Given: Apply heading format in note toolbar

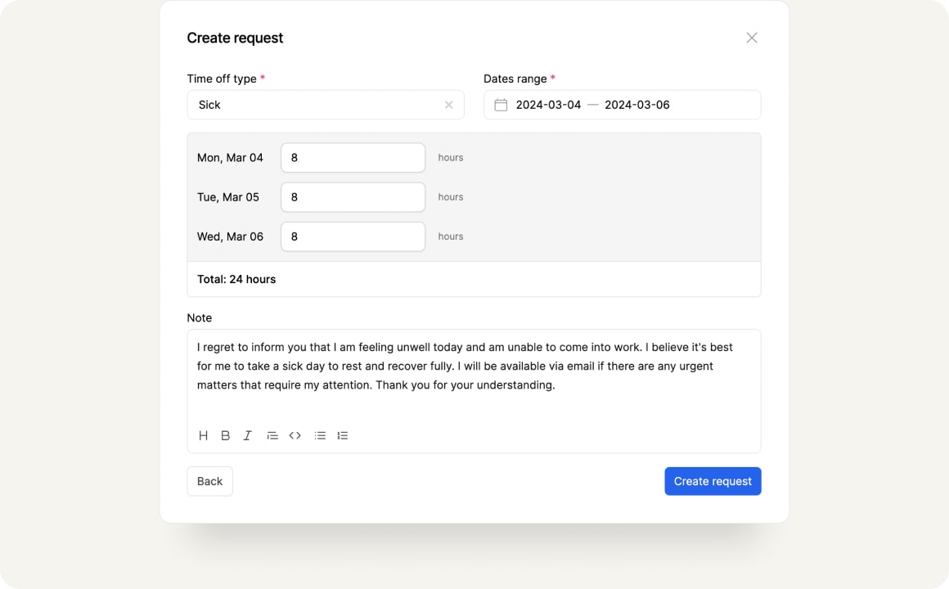Looking at the screenshot, I should coord(204,435).
